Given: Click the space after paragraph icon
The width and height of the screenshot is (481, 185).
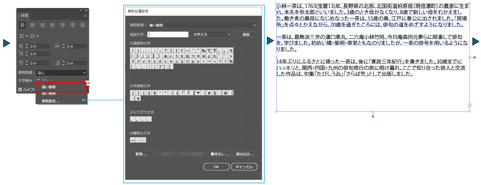Looking at the screenshot, I should click(x=57, y=63).
